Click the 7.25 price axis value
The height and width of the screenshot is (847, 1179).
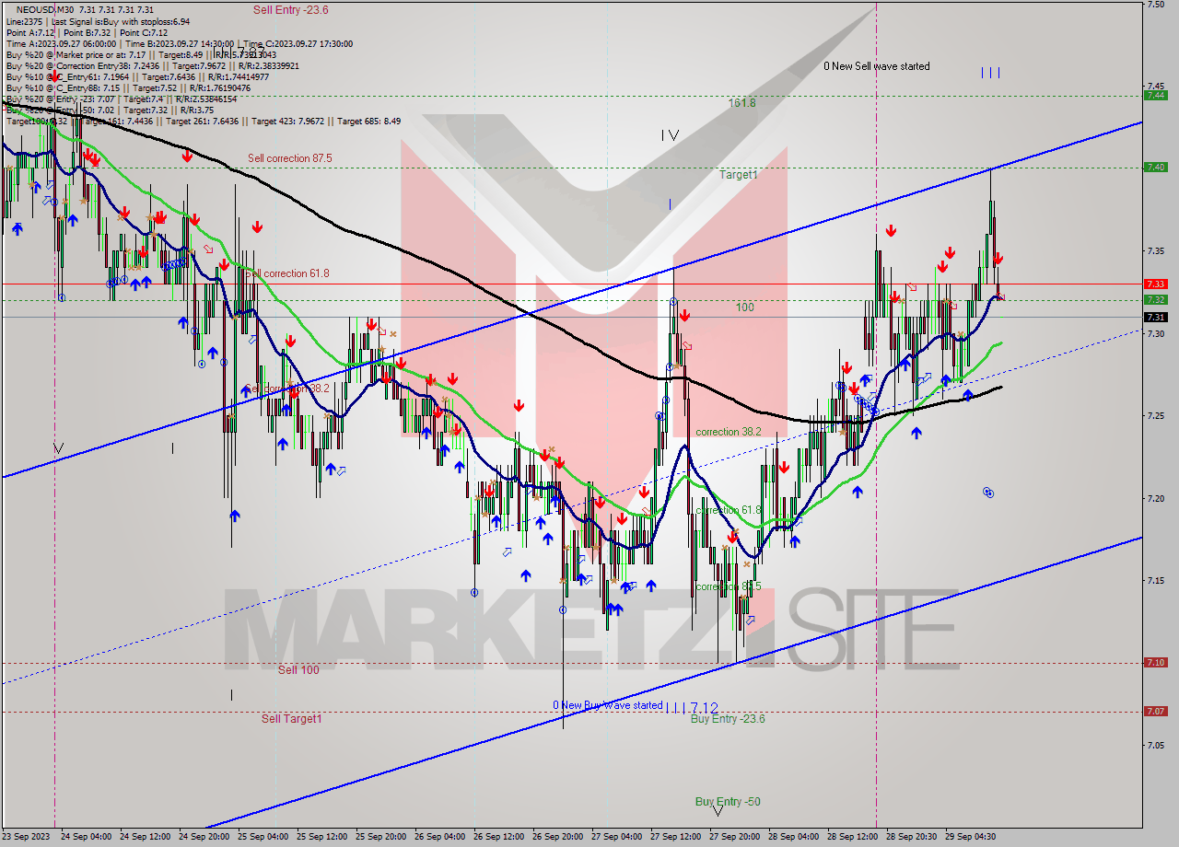[x=1156, y=416]
